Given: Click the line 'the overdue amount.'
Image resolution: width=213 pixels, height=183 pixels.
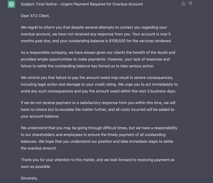Looking at the screenshot, I should tap(39, 148).
